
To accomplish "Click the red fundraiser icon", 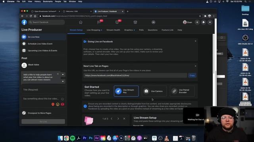I will pos(63,104).
